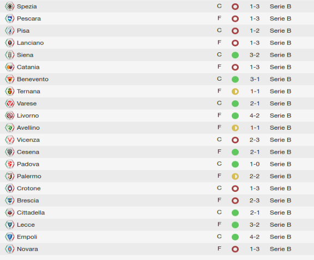The width and height of the screenshot is (314, 260).
Task: Select the Cesena fixture row
Action: (157, 152)
